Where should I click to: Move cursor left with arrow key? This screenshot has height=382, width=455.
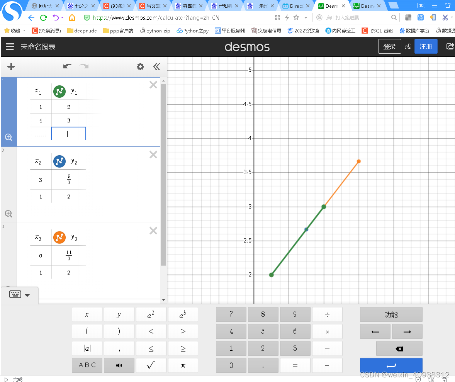375,331
